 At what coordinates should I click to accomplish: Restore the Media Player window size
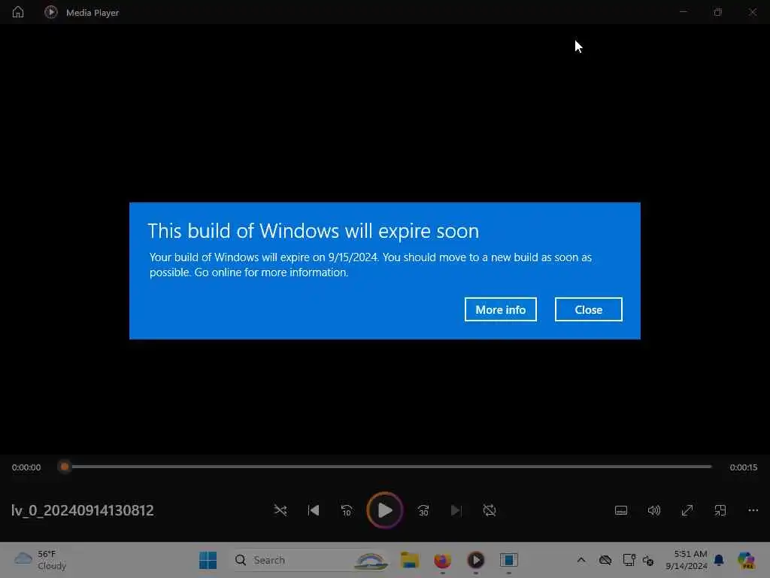click(717, 12)
